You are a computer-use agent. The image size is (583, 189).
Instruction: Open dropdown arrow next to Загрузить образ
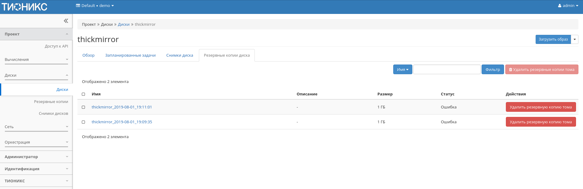574,39
